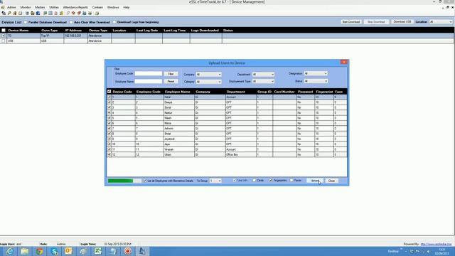
Task: Open the Company filter dropdown
Action: tap(208, 75)
